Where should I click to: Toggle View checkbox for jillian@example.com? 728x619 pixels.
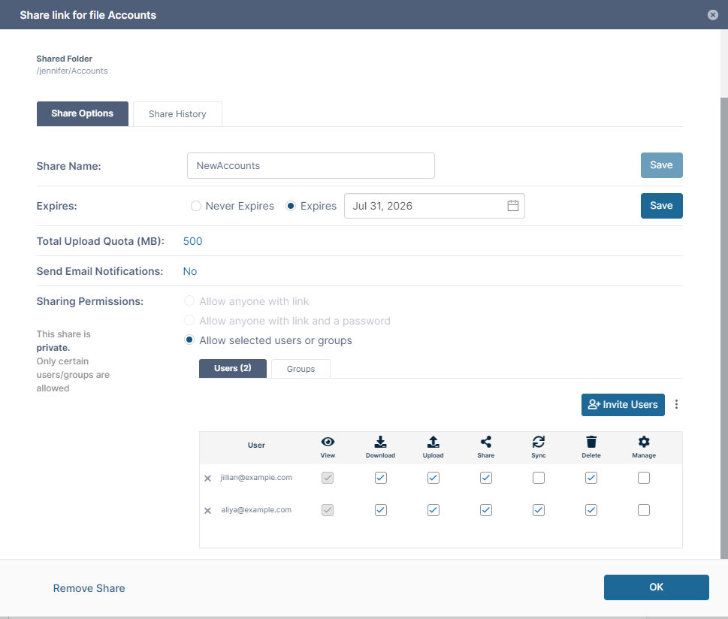[328, 478]
